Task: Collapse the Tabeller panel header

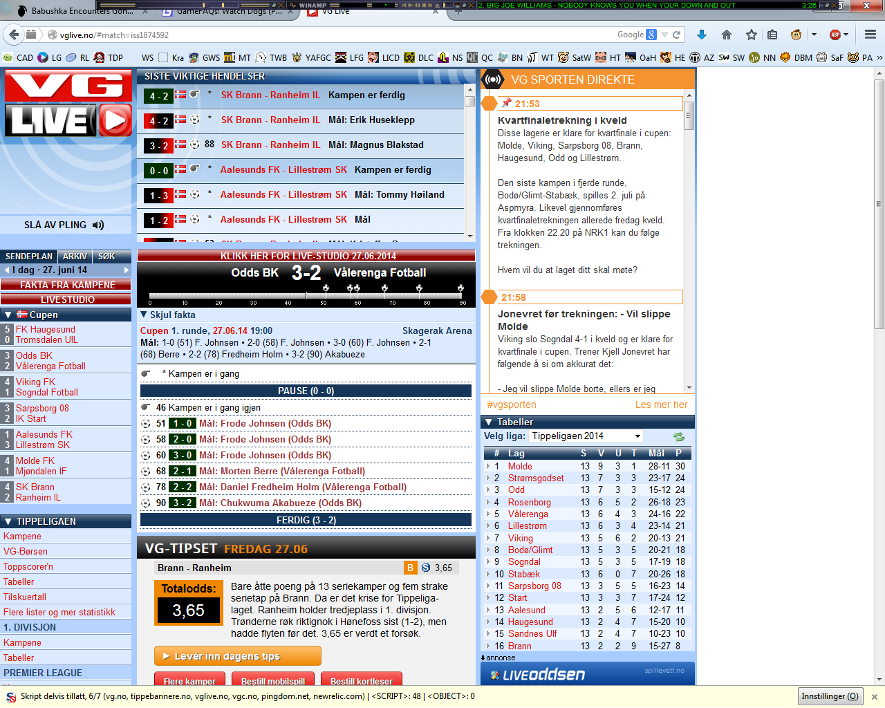Action: [x=488, y=422]
